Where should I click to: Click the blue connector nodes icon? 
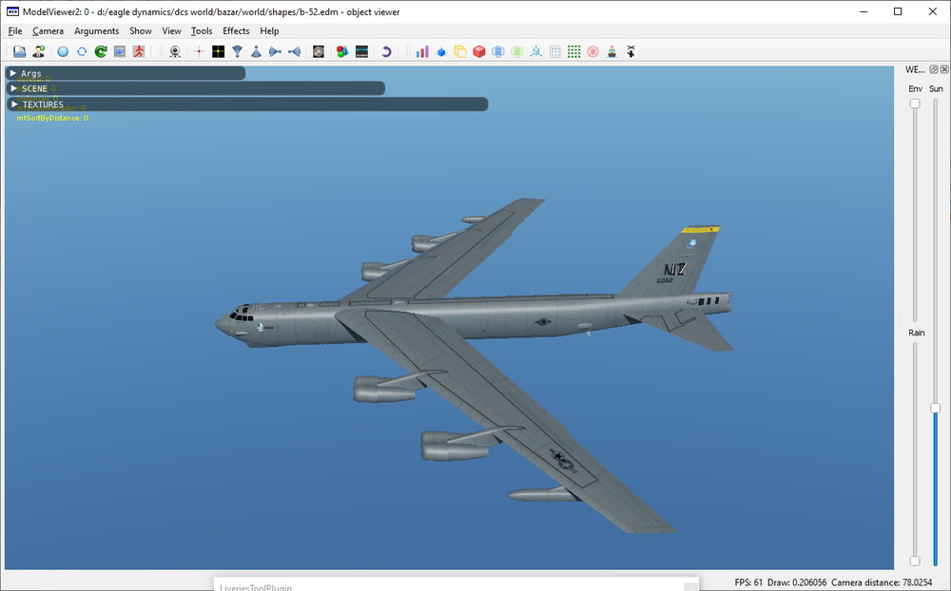[536, 51]
